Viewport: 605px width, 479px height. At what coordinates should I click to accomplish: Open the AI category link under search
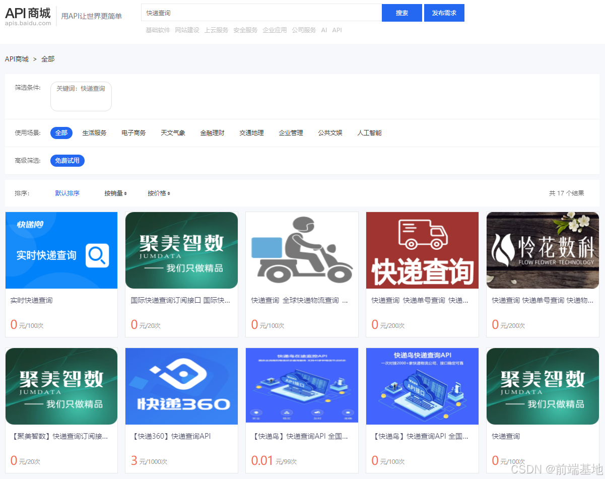click(x=324, y=30)
